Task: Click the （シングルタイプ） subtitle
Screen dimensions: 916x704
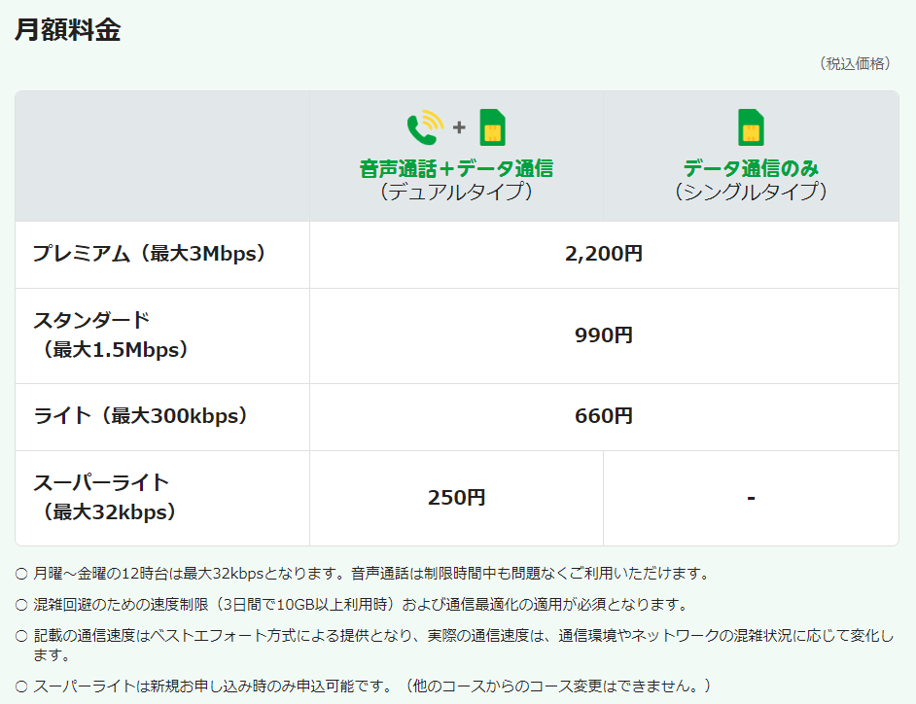Action: click(751, 192)
